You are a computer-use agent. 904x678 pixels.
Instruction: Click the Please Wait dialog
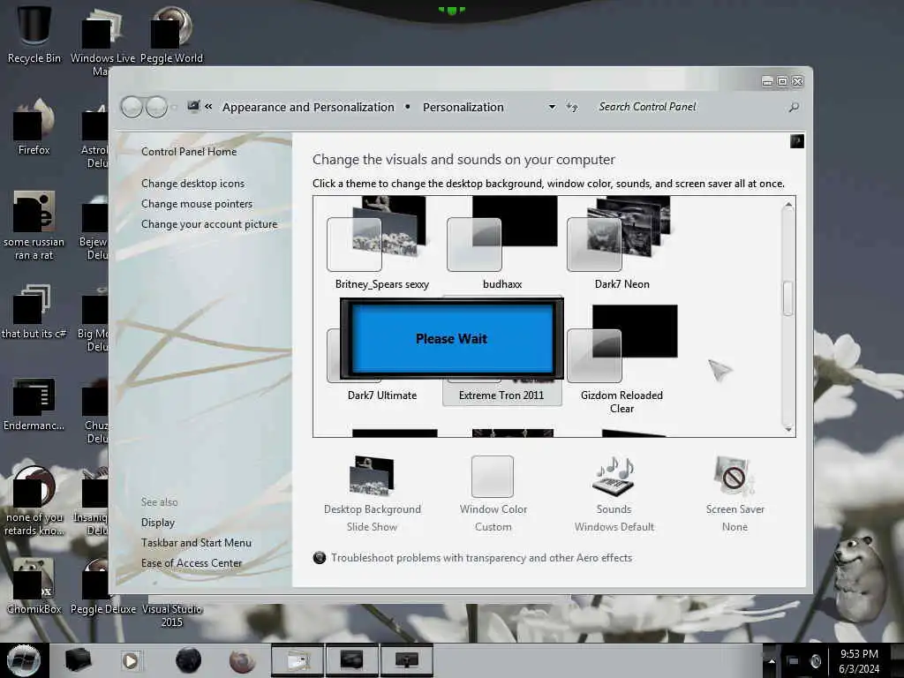click(451, 338)
